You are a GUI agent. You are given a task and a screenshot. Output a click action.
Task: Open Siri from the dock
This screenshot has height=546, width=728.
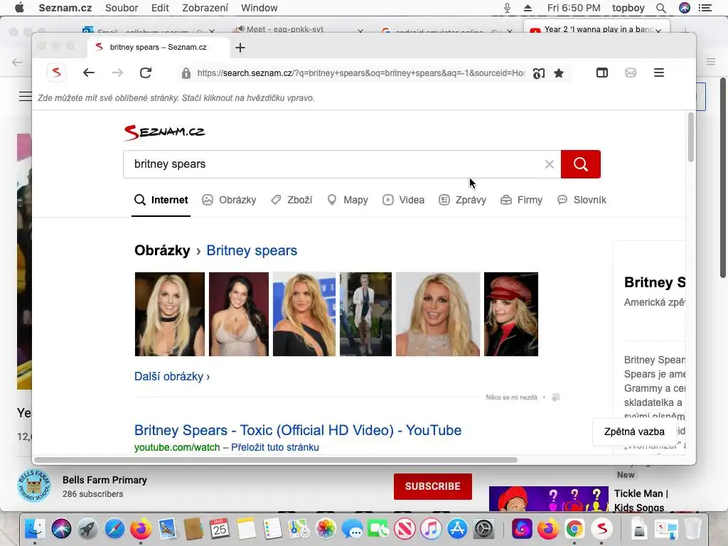point(61,529)
